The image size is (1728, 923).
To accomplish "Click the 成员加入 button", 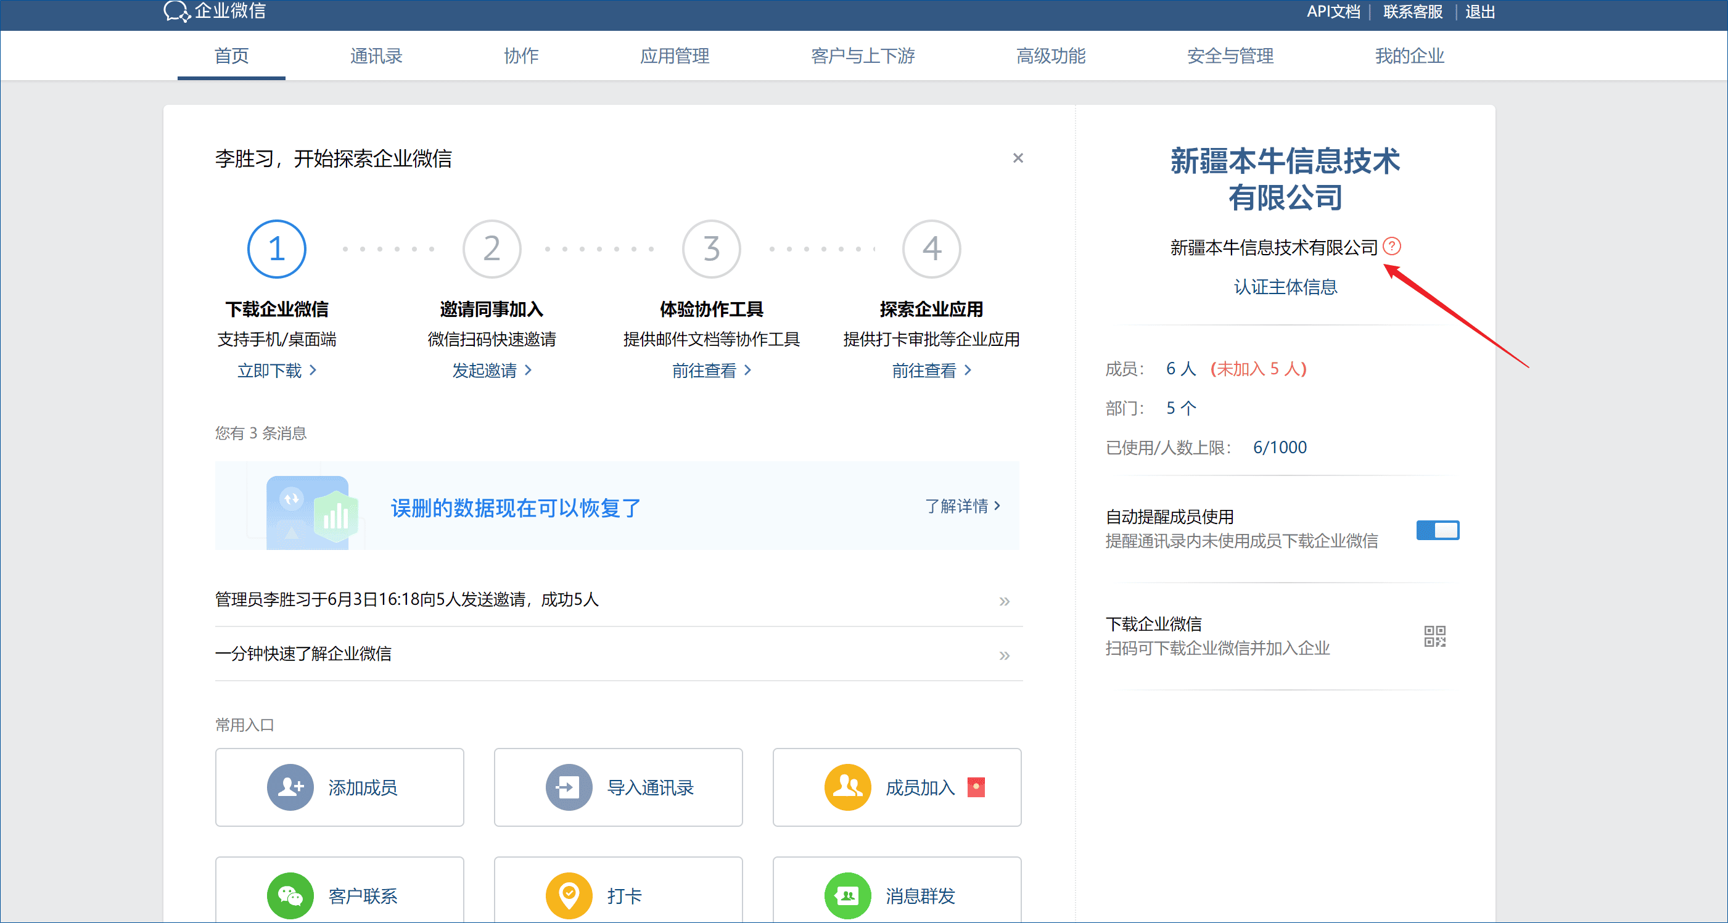I will (897, 787).
